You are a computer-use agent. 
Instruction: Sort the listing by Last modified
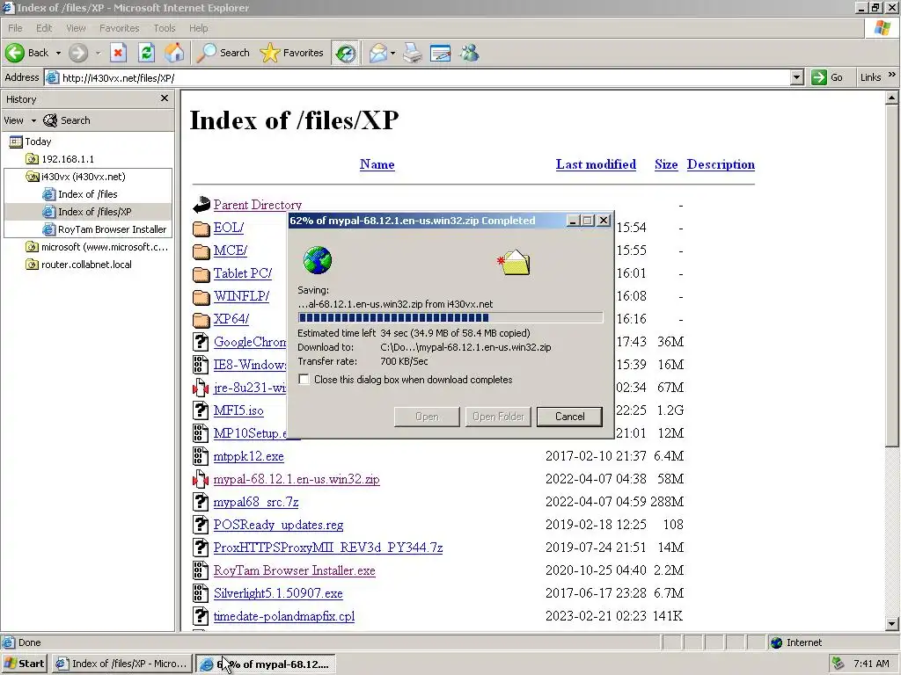596,164
